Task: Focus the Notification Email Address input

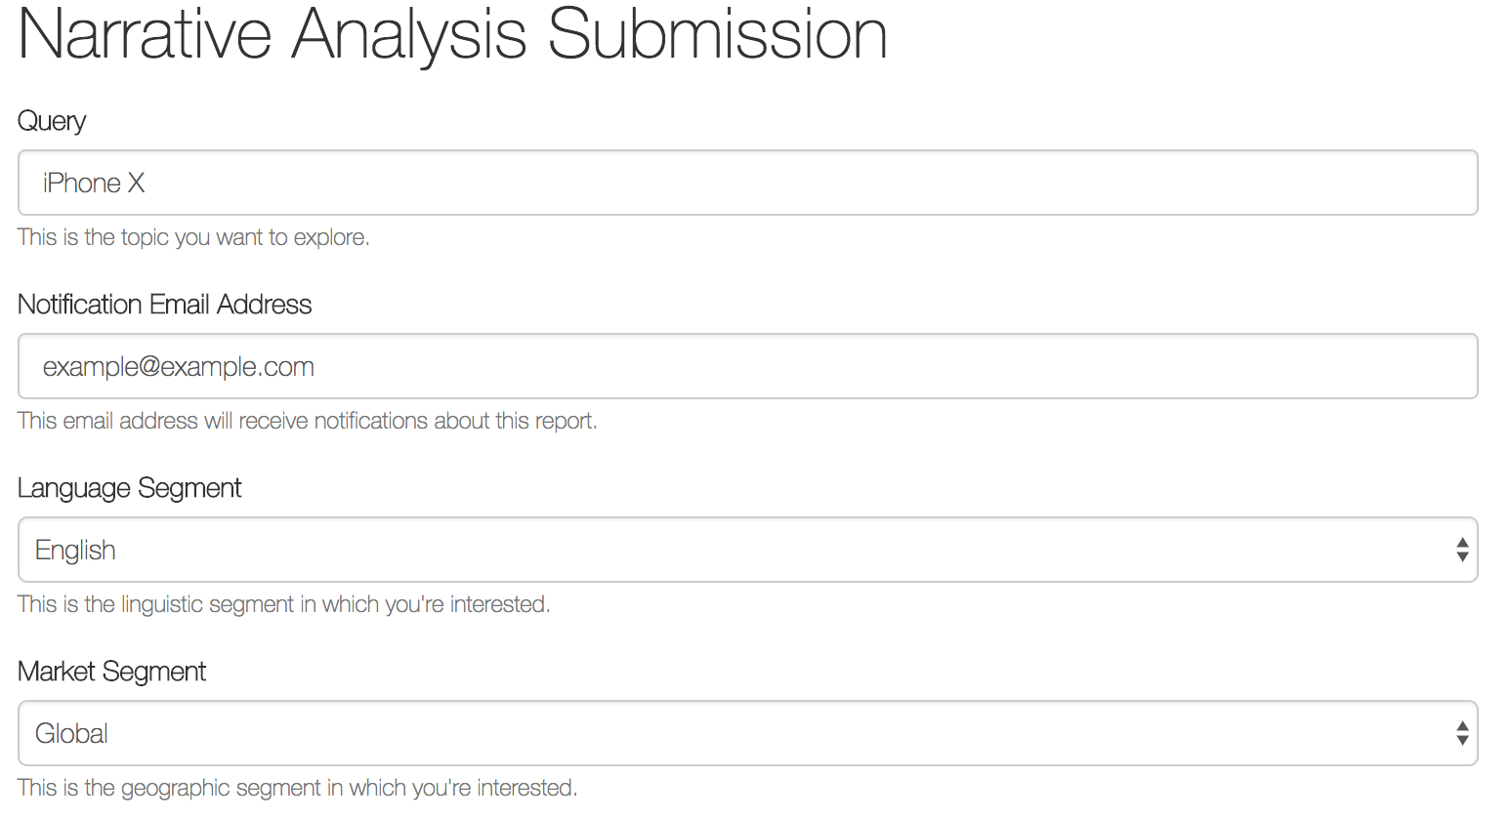Action: 747,366
